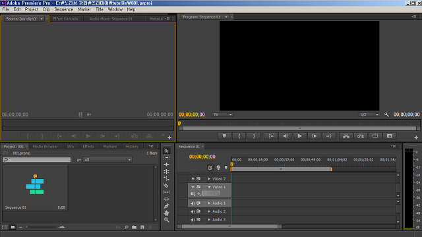Collapse Video 1 track
The height and width of the screenshot is (237, 422).
pos(209,187)
